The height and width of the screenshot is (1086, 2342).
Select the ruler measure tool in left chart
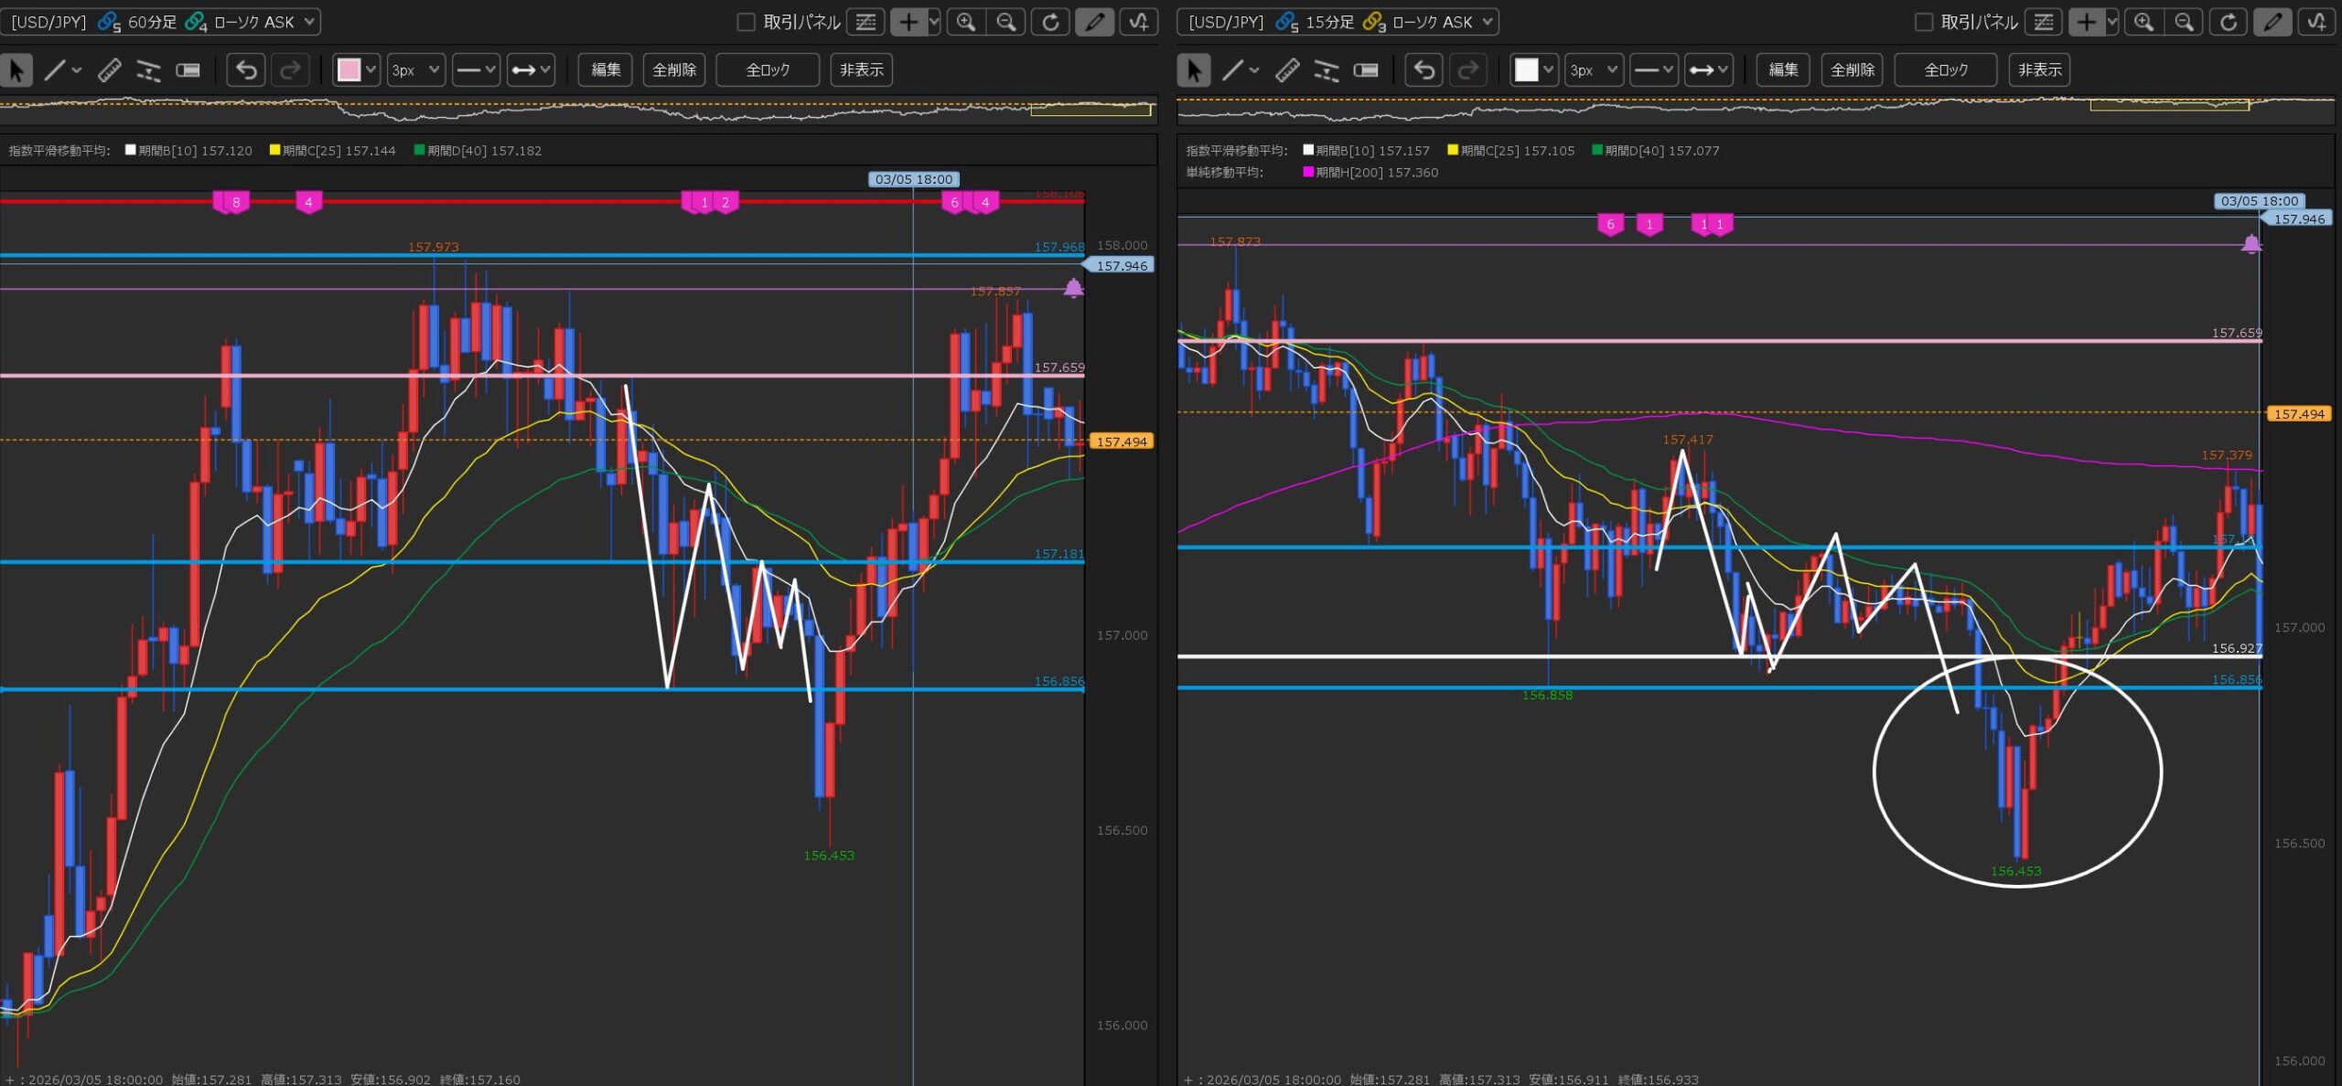tap(110, 70)
